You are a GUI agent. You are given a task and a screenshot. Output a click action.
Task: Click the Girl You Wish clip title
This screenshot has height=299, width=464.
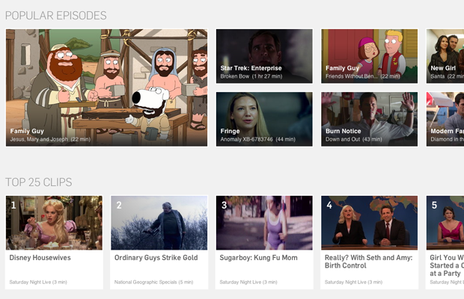click(x=447, y=265)
